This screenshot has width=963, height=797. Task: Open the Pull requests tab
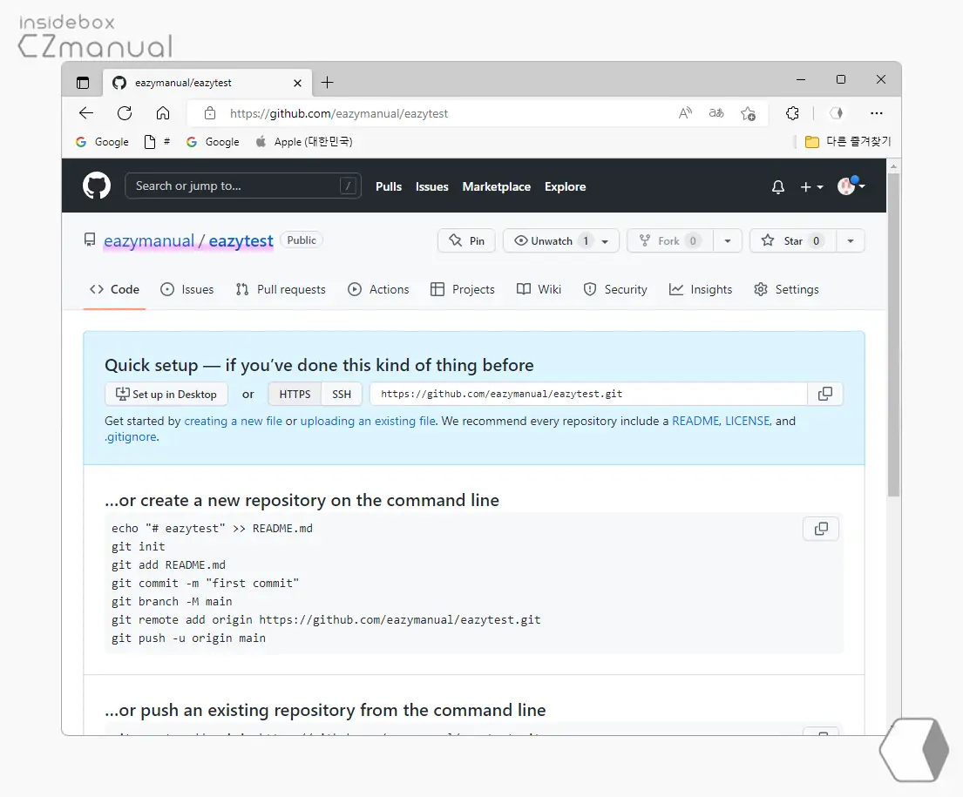[281, 289]
